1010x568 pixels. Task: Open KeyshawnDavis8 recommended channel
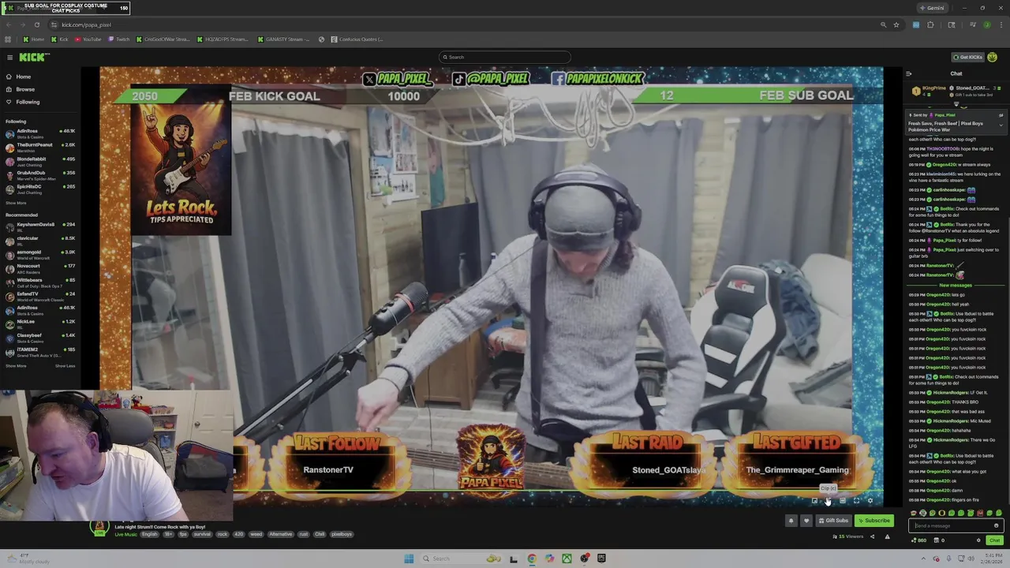coord(40,227)
